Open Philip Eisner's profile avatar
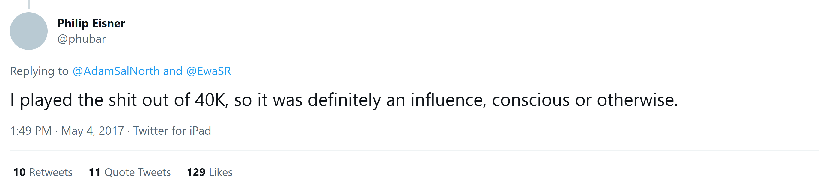This screenshot has height=193, width=819. (x=28, y=31)
